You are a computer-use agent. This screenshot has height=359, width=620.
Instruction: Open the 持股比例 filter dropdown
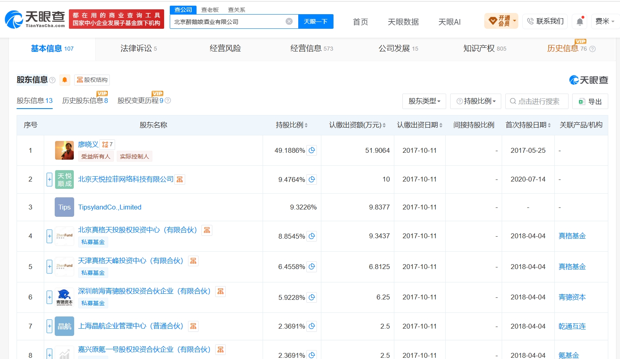point(476,101)
